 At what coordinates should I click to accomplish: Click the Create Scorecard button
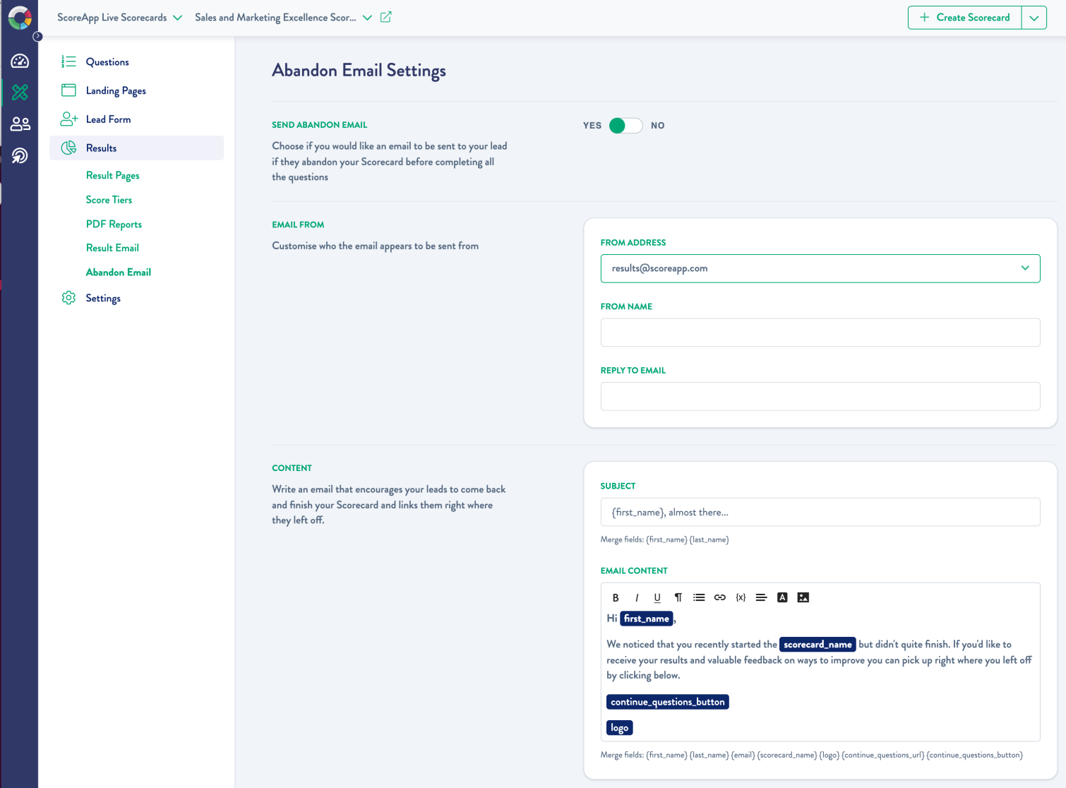[x=965, y=18]
